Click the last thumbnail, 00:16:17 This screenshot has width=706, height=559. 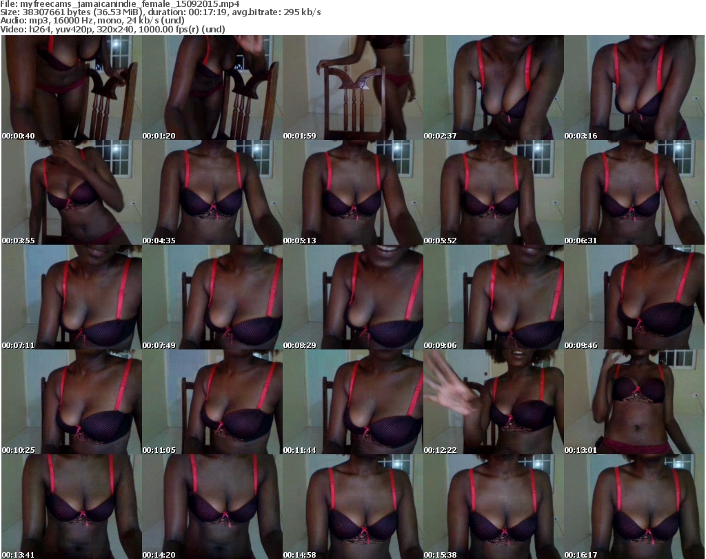point(634,507)
